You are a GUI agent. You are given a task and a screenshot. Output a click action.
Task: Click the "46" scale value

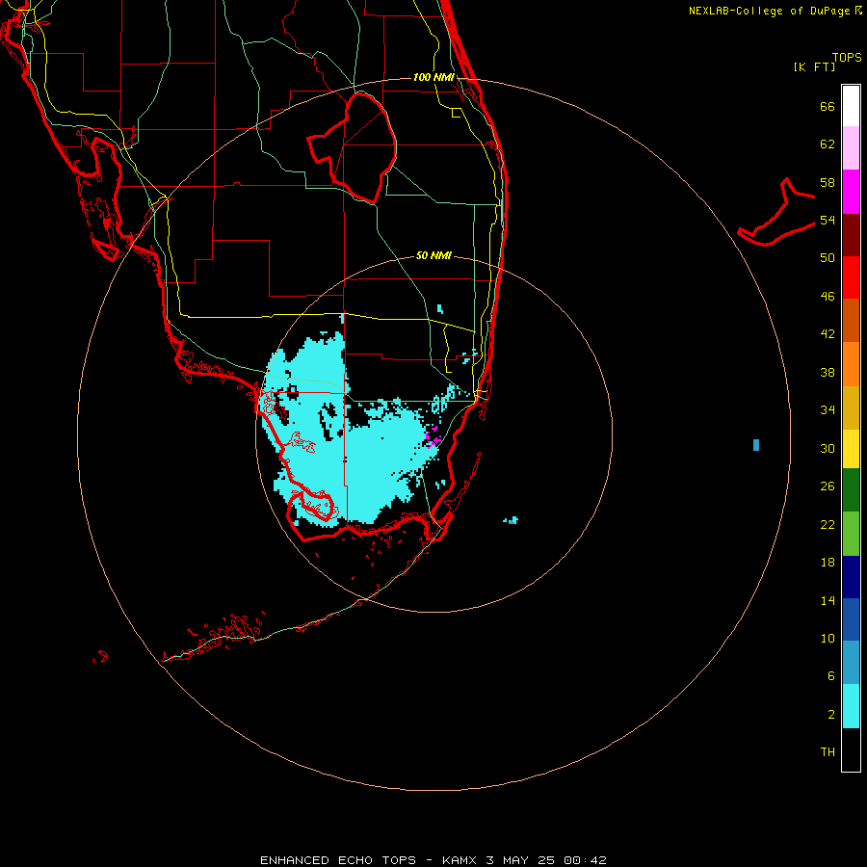(828, 296)
